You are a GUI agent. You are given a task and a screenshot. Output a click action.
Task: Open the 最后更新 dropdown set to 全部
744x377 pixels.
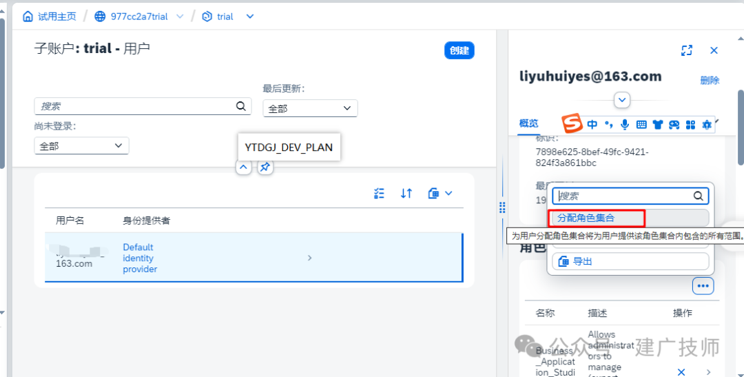tap(310, 108)
